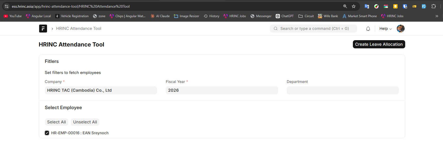Click the HRINC Attendance Tool page title
The image size is (443, 144).
[71, 45]
